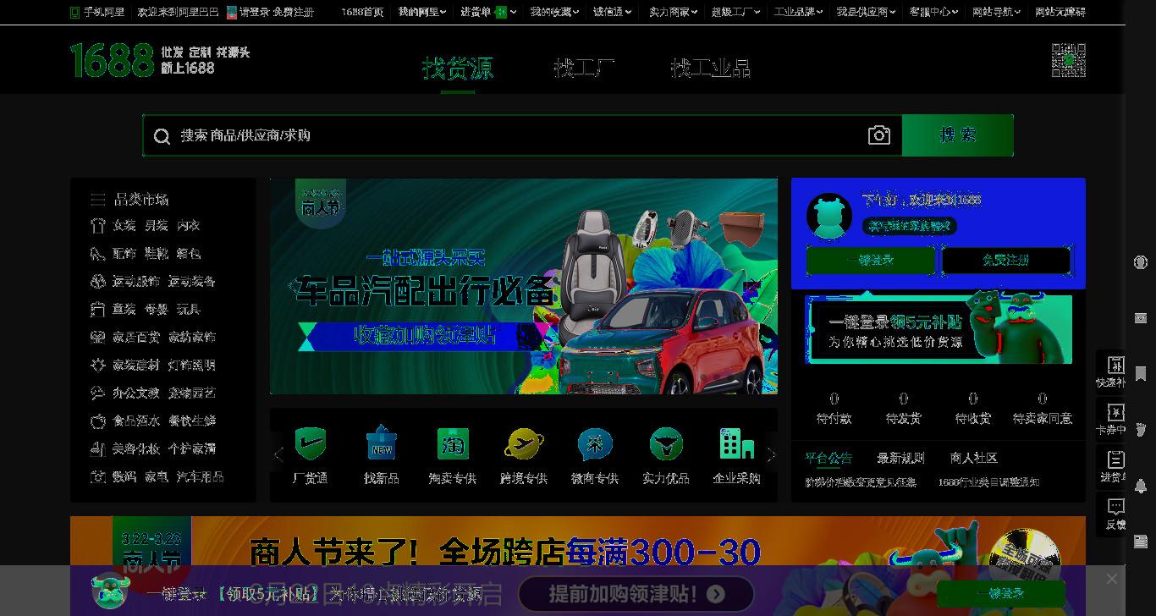Open 淘卖专供 shortcut icon
This screenshot has width=1156, height=616.
tap(453, 443)
